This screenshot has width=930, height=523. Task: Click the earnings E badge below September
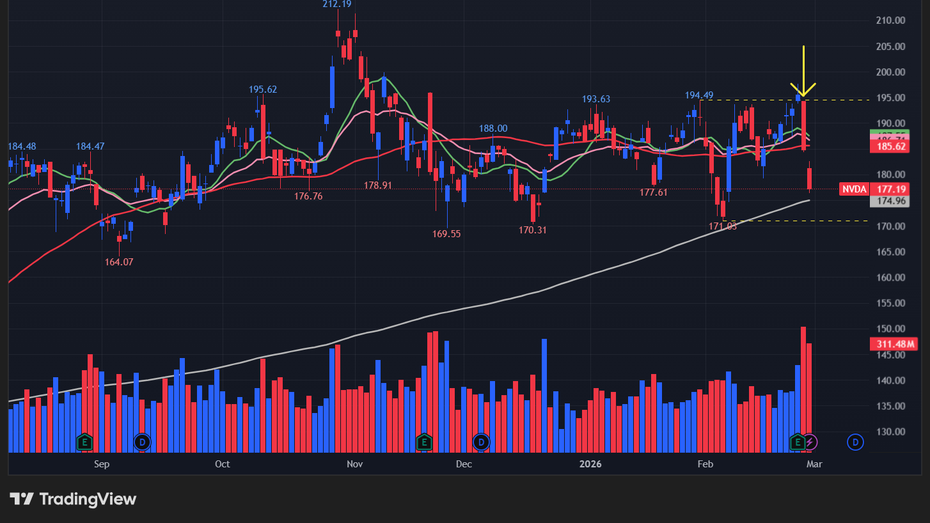click(x=83, y=442)
